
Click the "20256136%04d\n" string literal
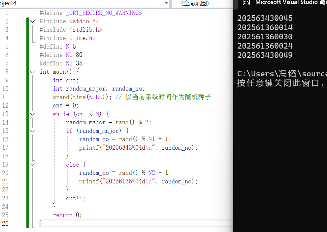(x=128, y=181)
